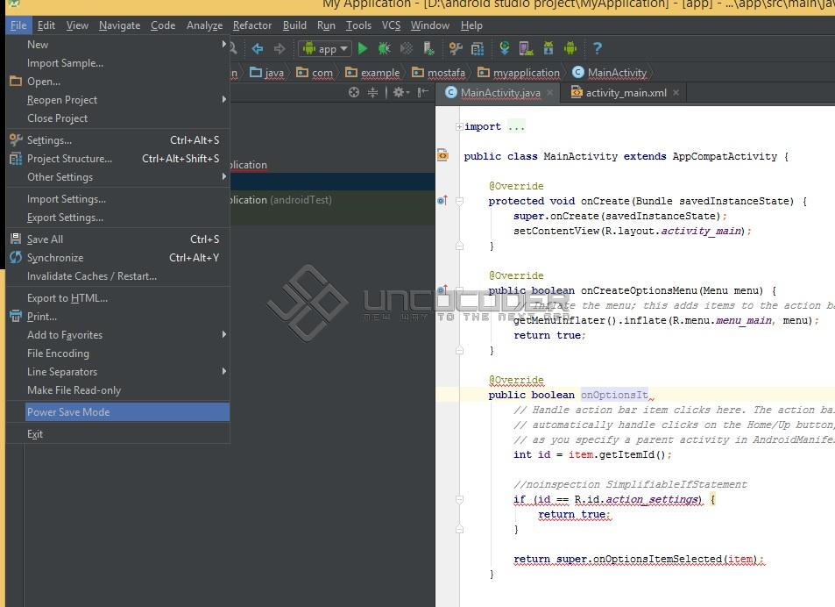Screen dimensions: 835x607
Task: Choose Settings... from File menu
Action: click(117, 140)
